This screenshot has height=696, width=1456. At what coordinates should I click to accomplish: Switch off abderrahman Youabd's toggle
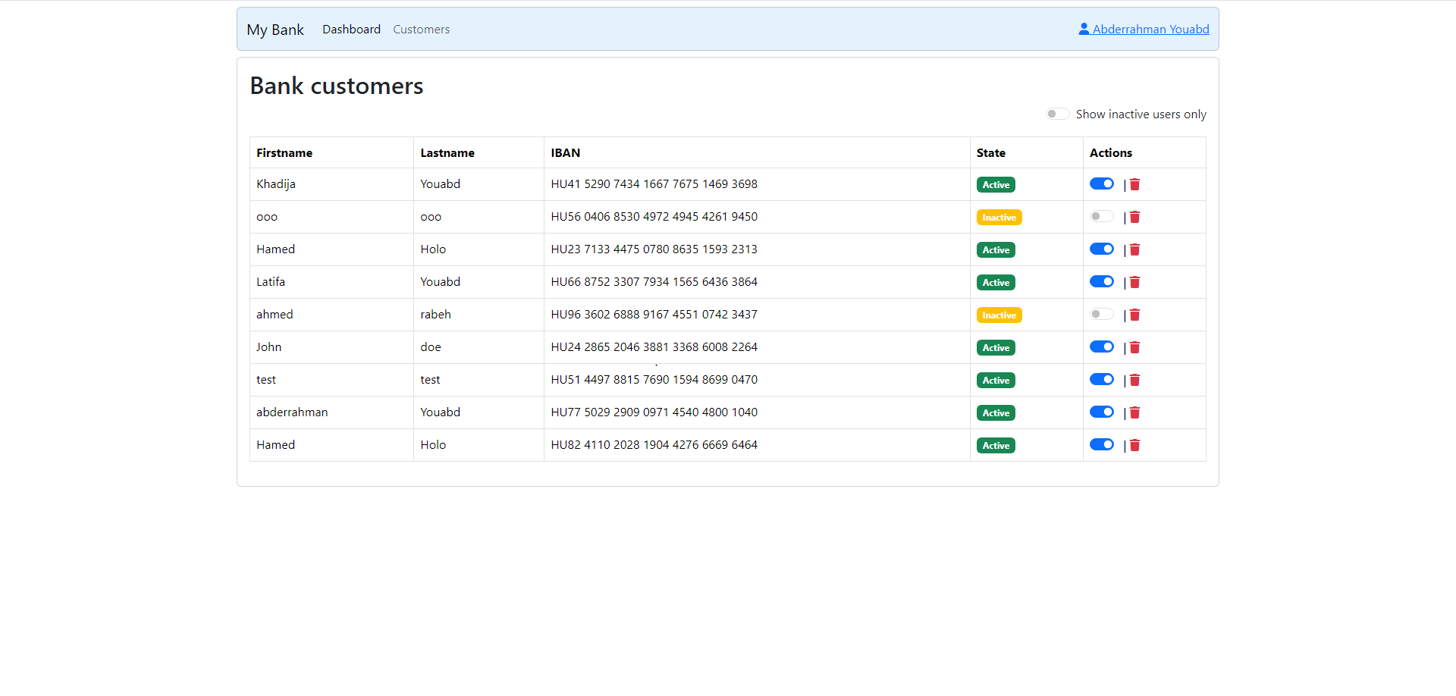point(1102,412)
